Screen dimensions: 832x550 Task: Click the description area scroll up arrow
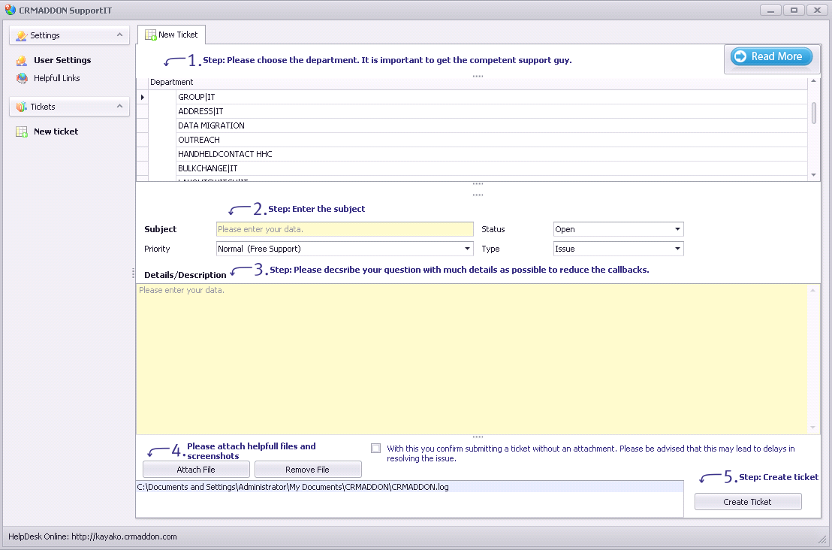[x=813, y=290]
